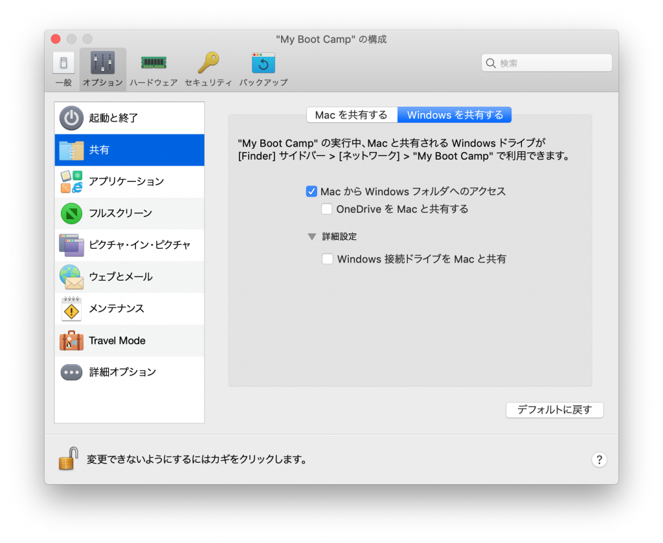Open ピクチャ・イン・ピクチャ settings in sidebar

tap(129, 246)
